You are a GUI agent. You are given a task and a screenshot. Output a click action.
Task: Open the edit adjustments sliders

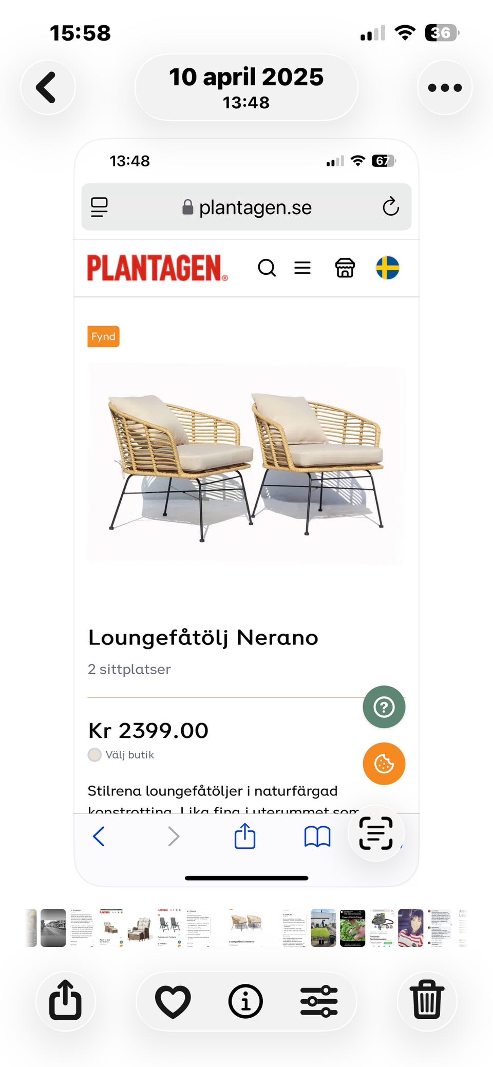tap(319, 1000)
